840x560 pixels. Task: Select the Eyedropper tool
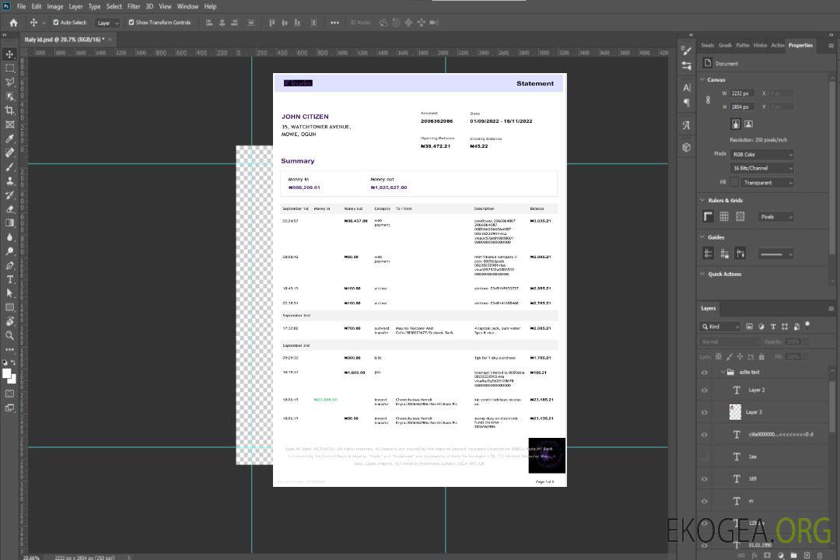coord(9,138)
